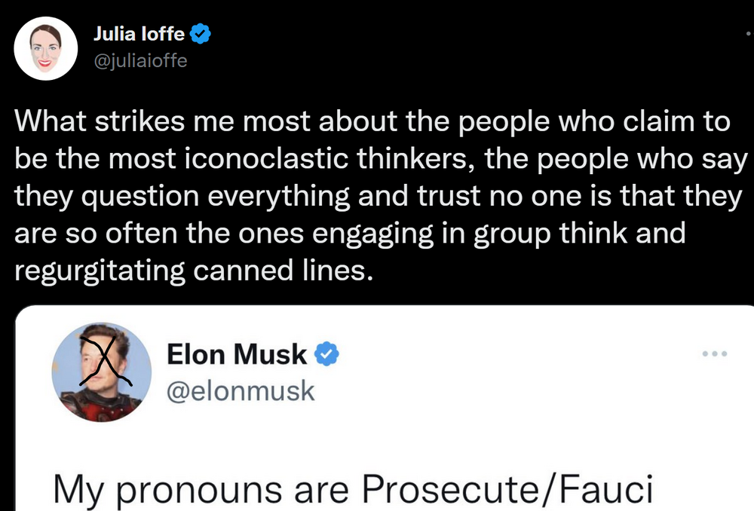Click the Julia Ioffe display name
Screen dimensions: 754x511
click(x=138, y=33)
